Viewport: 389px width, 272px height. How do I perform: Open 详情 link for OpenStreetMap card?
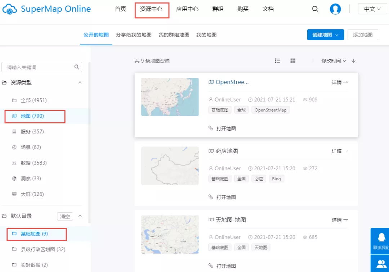pos(340,82)
